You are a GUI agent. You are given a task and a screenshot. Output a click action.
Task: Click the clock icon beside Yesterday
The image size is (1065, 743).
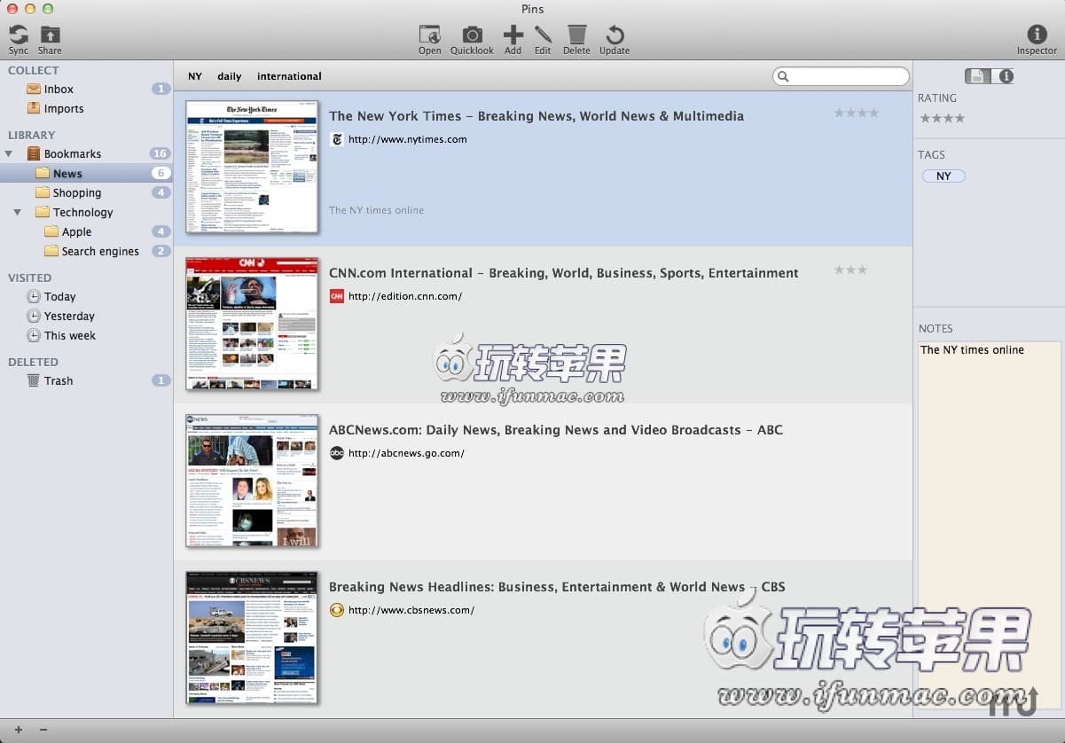[x=34, y=316]
